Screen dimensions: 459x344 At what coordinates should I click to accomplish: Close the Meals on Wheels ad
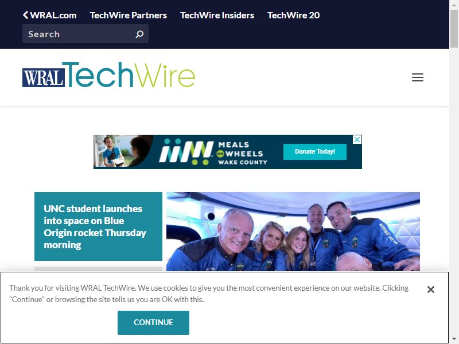(x=357, y=139)
